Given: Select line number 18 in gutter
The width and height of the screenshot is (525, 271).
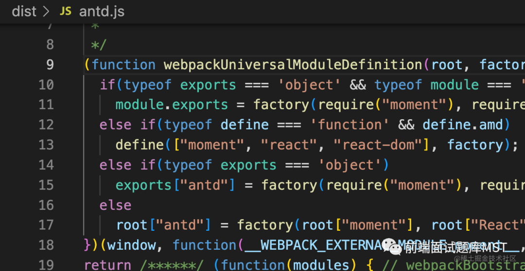Looking at the screenshot, I should (x=46, y=245).
